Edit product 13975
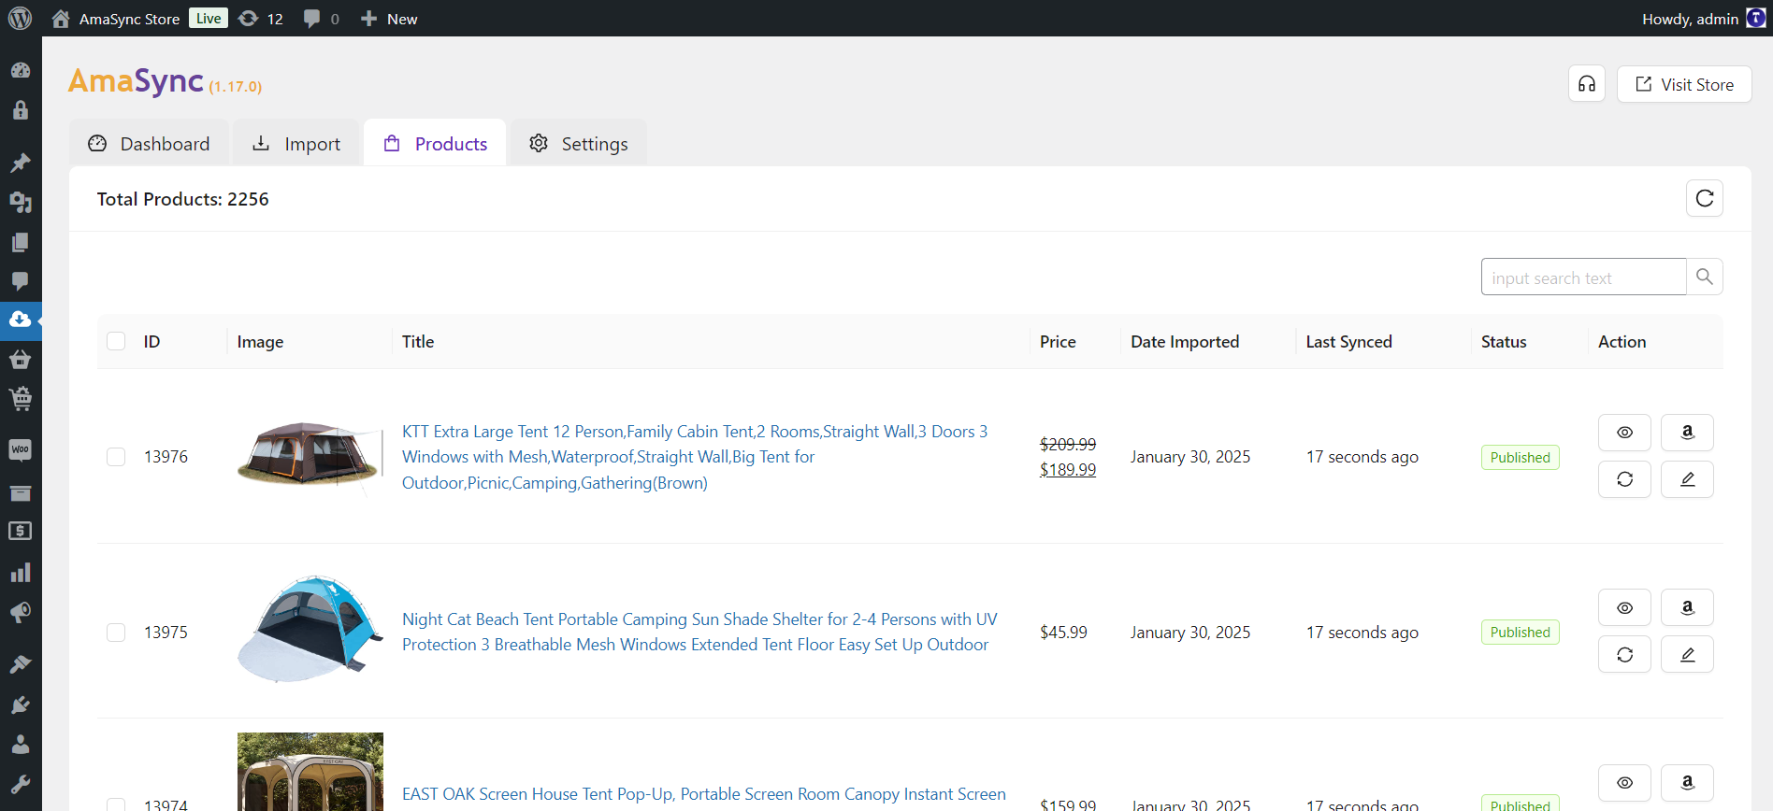The height and width of the screenshot is (811, 1773). [x=1687, y=654]
